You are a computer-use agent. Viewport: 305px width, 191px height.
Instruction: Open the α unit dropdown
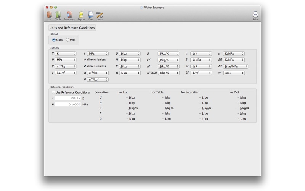[x=201, y=53]
